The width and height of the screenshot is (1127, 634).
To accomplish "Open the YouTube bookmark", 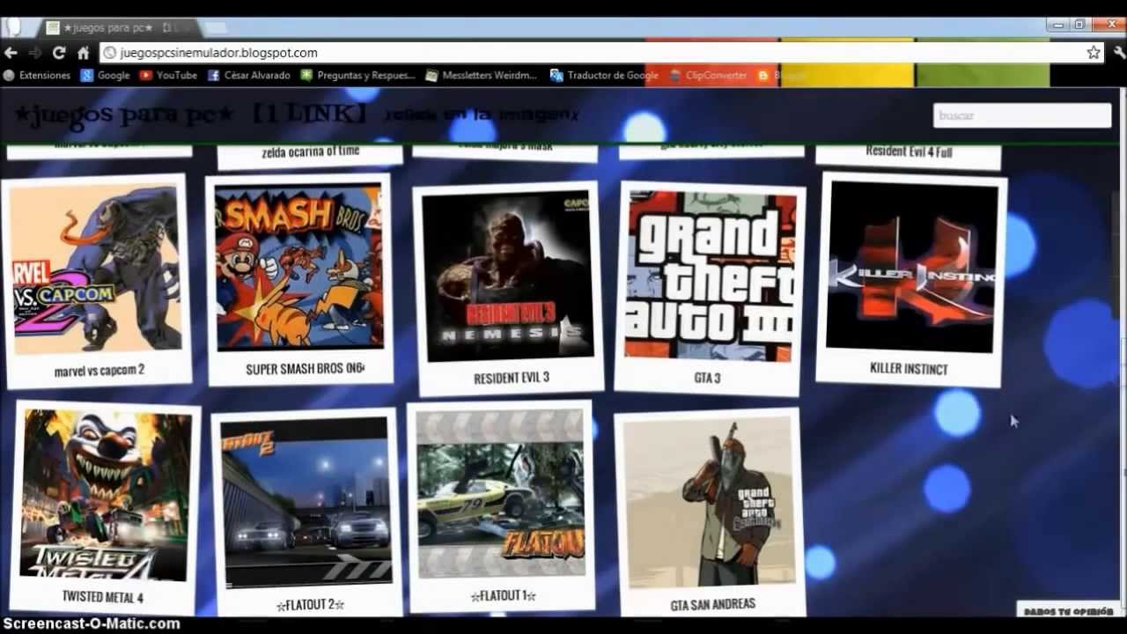I will pos(168,76).
